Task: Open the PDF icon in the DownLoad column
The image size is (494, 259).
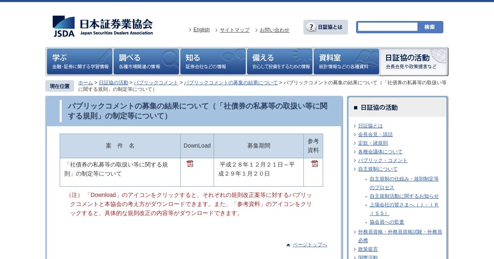Action: (x=190, y=164)
